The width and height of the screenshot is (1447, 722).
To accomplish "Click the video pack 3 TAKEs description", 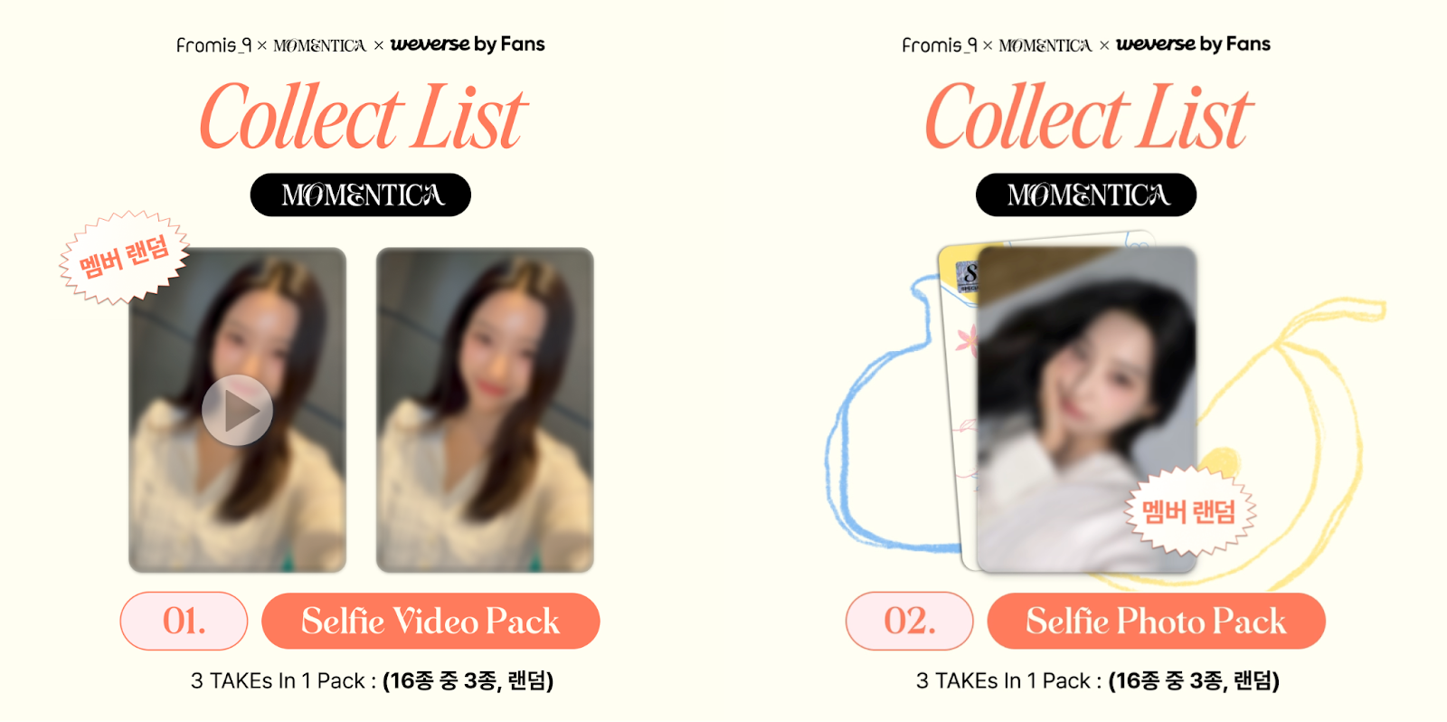I will click(372, 680).
